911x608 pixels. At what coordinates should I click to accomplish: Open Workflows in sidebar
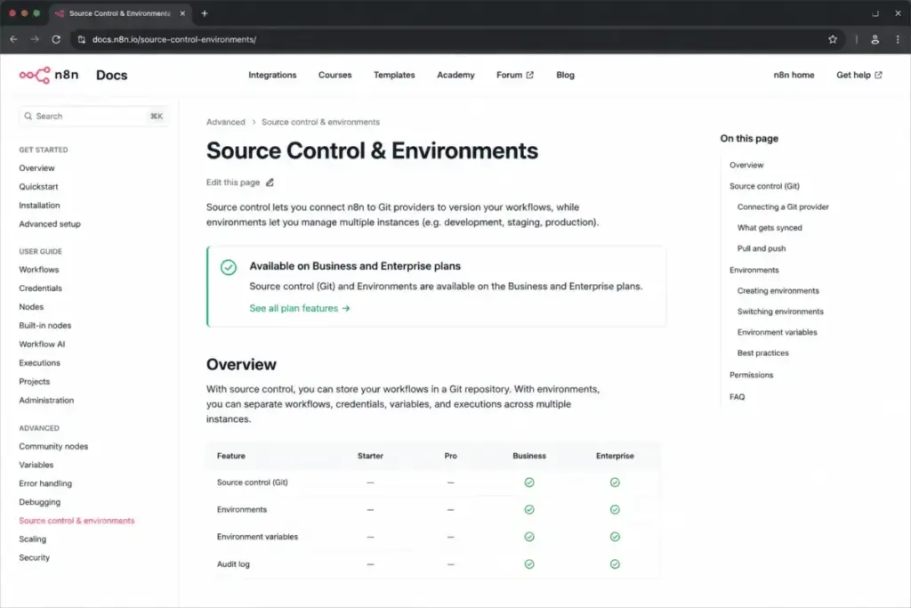pos(39,270)
